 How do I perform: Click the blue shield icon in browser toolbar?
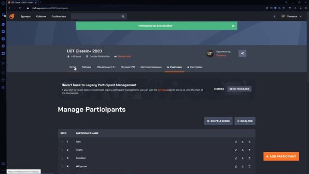pos(275,8)
